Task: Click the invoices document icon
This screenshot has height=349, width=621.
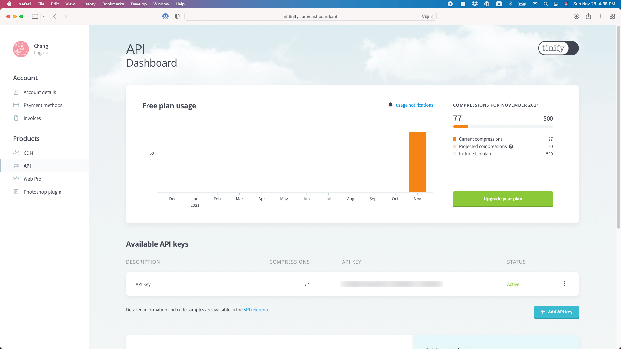Action: pos(16,118)
